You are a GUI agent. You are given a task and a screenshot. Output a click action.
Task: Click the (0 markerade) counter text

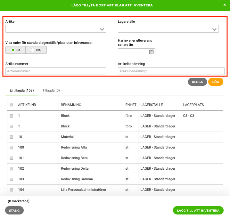click(19, 201)
